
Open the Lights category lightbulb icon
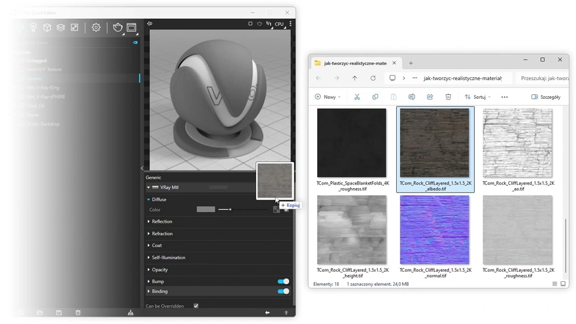pos(34,27)
